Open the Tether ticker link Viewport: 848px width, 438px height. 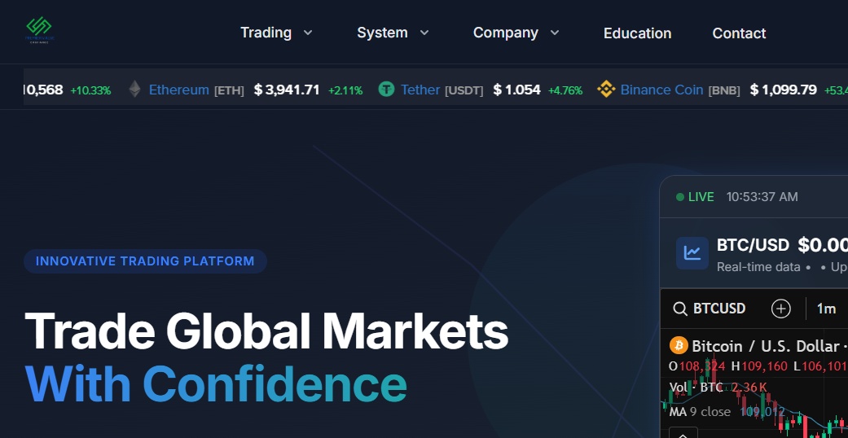420,90
